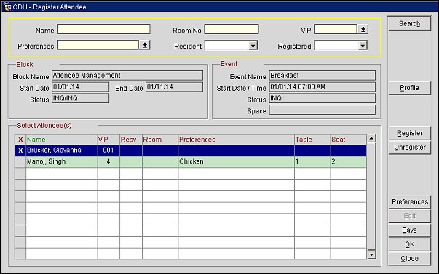This screenshot has height=274, width=439.
Task: Toggle the X mark for Brucker, Giovanna
Action: [x=20, y=150]
